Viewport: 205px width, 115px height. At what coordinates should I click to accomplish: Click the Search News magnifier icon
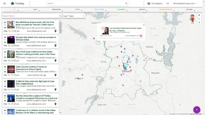(x=60, y=16)
